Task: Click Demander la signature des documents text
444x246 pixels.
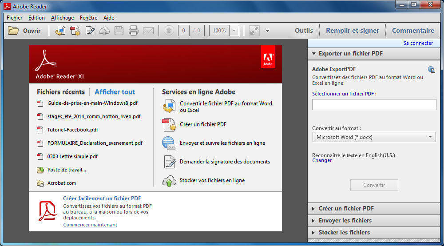Action: pos(225,162)
